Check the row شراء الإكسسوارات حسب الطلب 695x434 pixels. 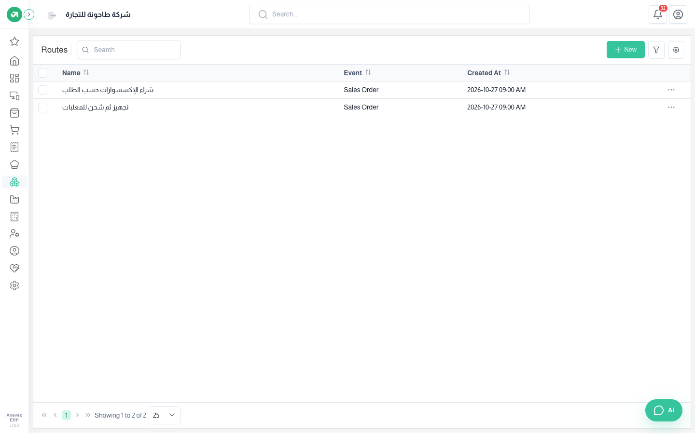43,90
